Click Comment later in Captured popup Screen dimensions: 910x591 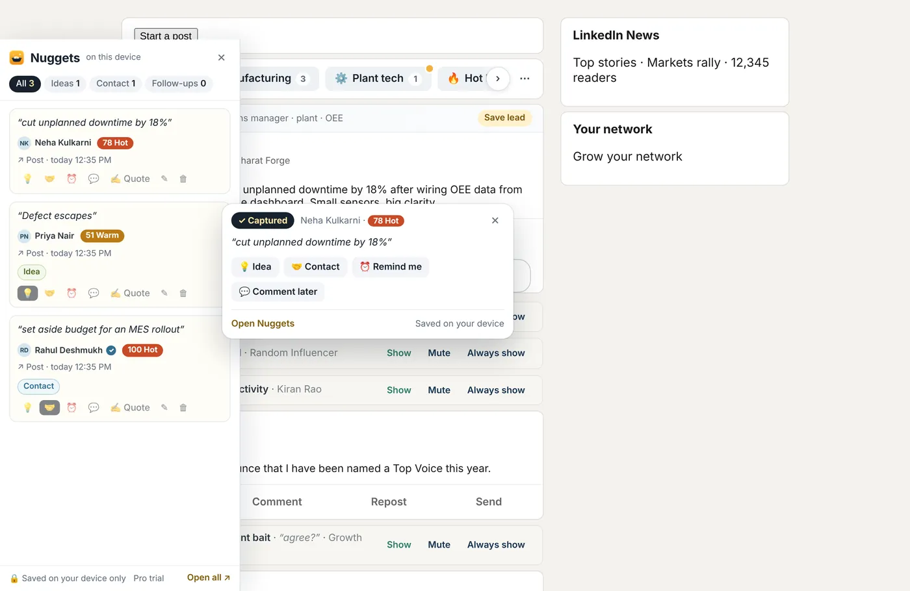(x=278, y=292)
